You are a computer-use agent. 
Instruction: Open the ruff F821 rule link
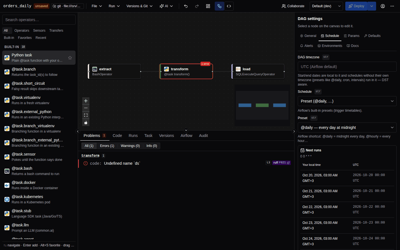tap(281, 163)
